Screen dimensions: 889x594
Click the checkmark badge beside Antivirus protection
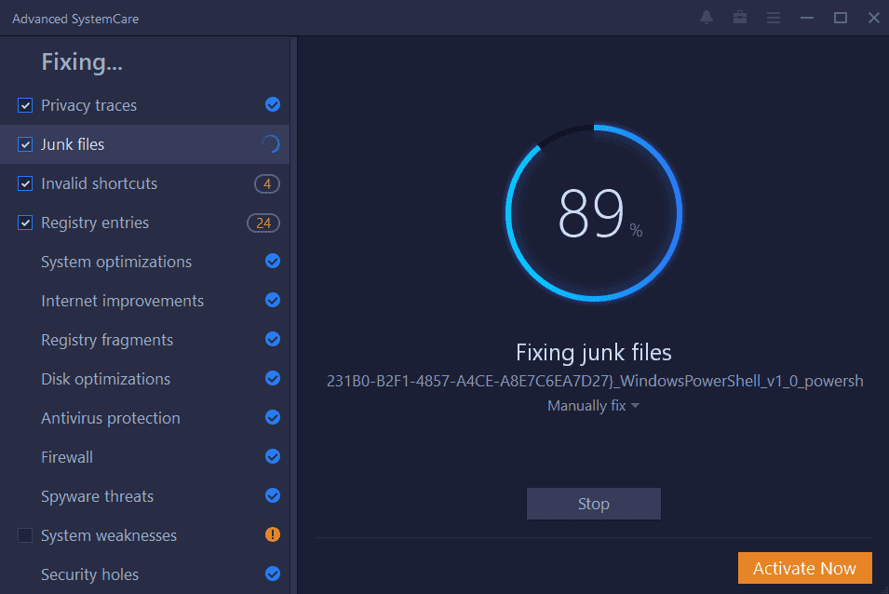pyautogui.click(x=272, y=417)
